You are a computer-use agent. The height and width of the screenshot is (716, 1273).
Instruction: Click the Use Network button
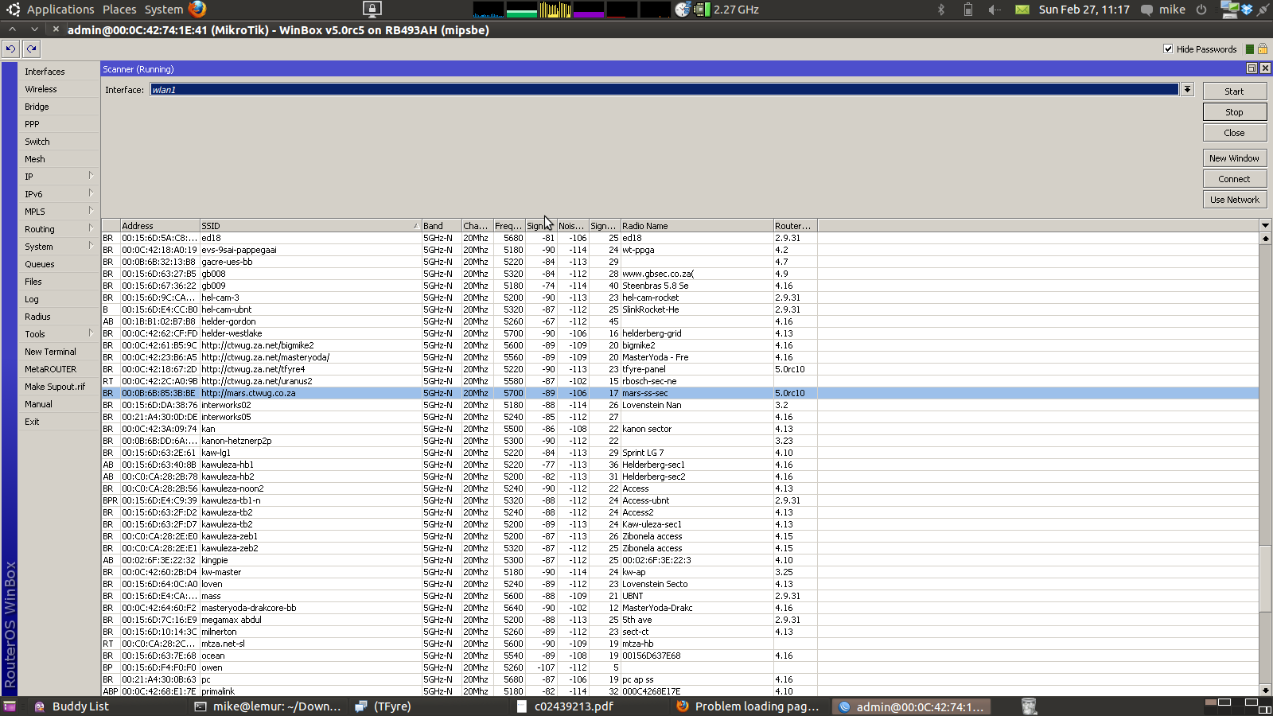[x=1235, y=200]
